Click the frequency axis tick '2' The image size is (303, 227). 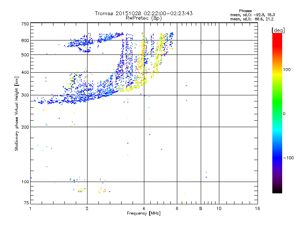tap(87, 208)
